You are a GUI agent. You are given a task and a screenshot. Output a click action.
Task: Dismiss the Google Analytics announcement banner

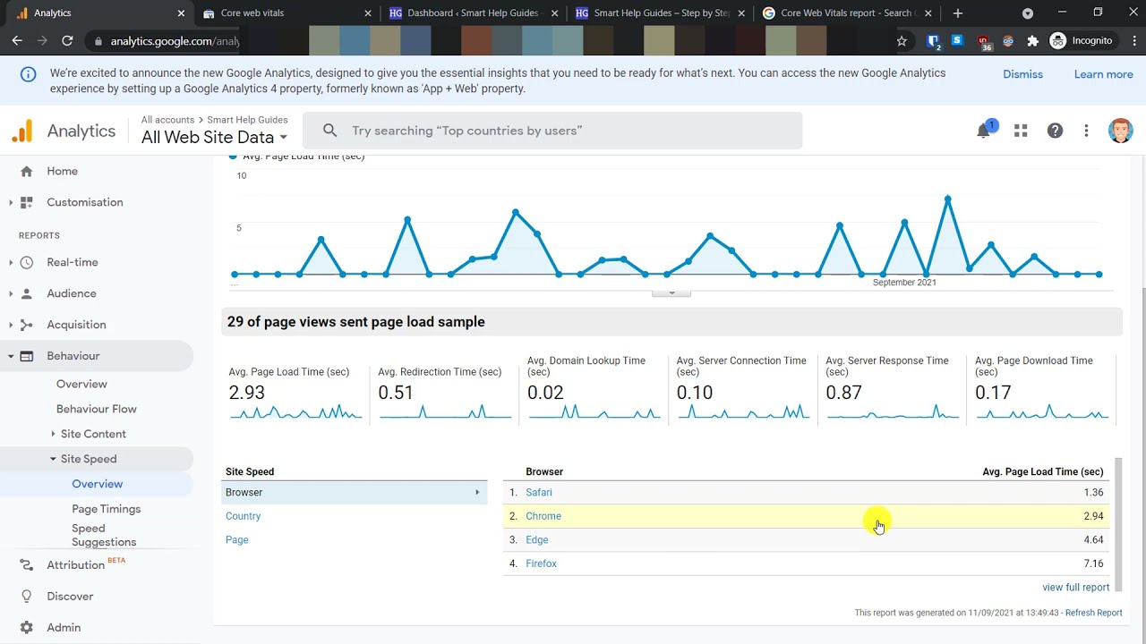tap(1022, 74)
